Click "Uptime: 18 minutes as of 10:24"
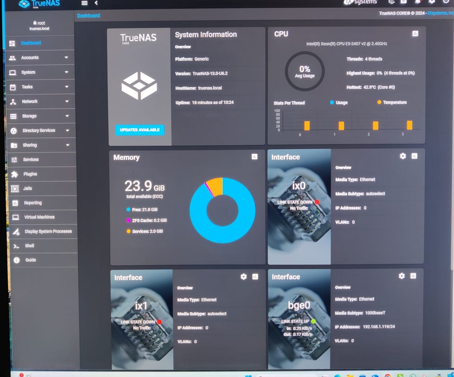This screenshot has height=377, width=454. click(205, 102)
